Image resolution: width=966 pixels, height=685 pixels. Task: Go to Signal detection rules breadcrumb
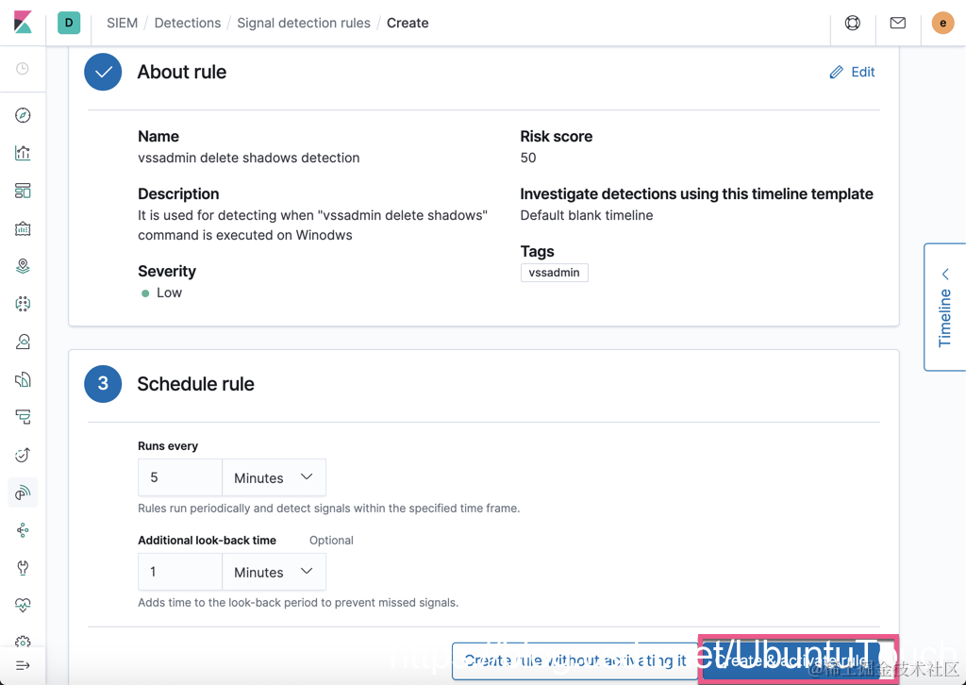click(304, 23)
